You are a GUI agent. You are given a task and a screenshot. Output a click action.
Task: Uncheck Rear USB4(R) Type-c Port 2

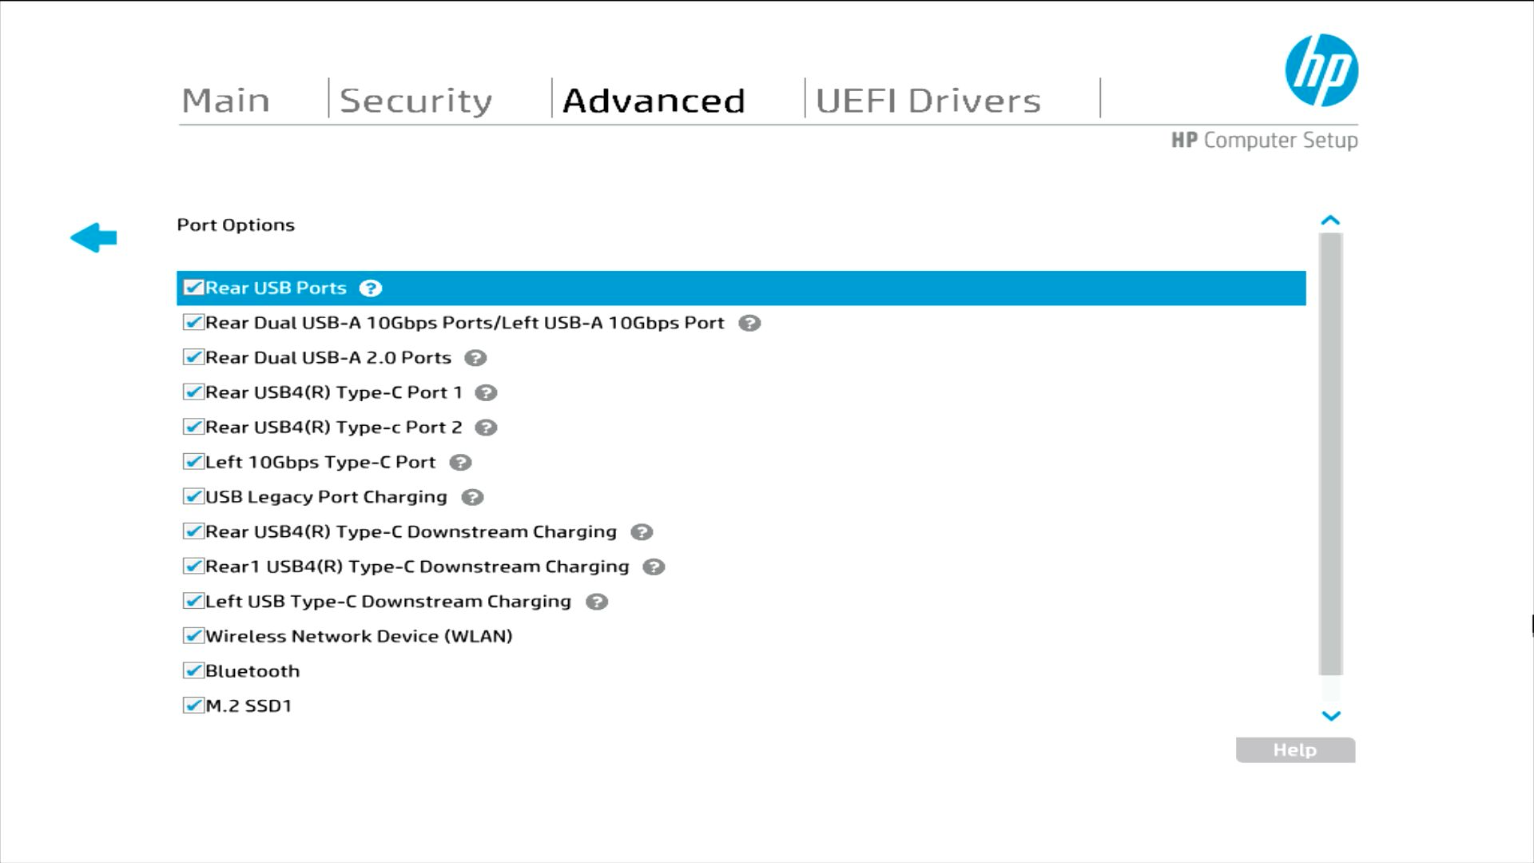(x=193, y=427)
